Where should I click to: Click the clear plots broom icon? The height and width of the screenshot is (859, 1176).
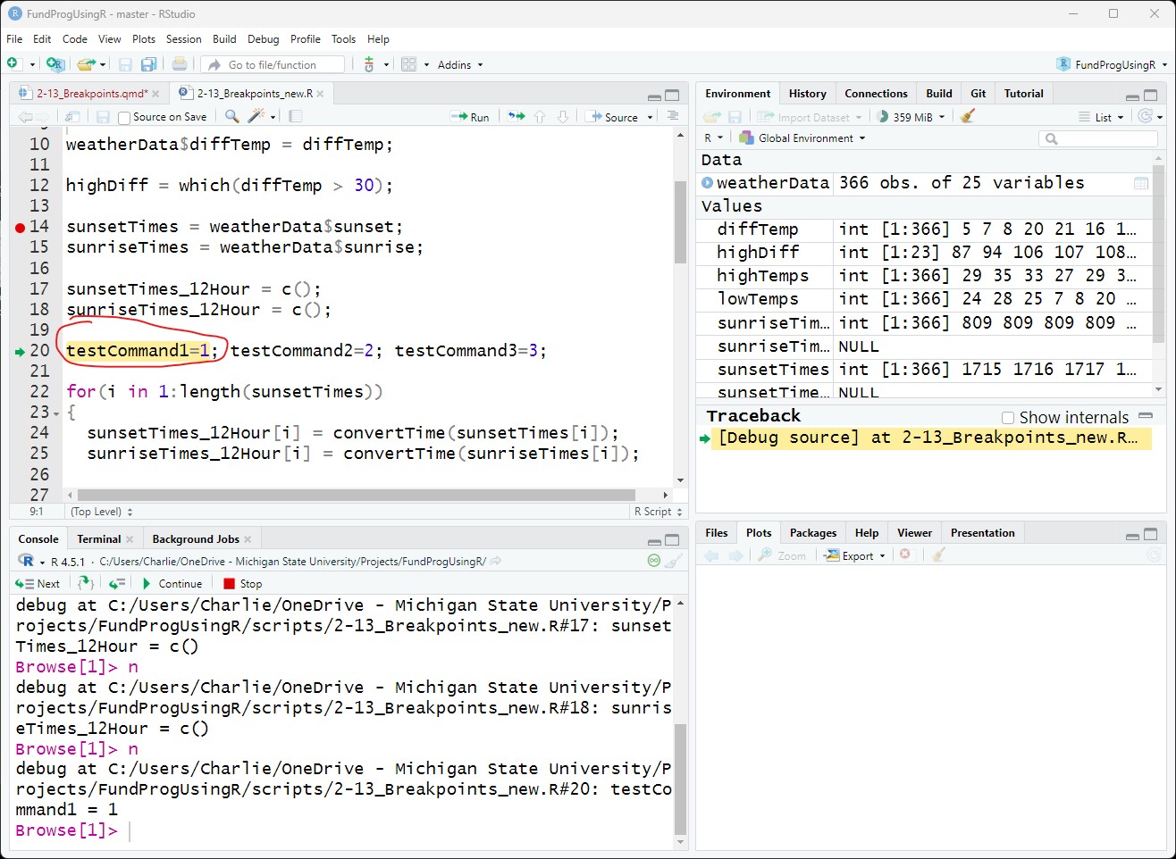click(938, 555)
